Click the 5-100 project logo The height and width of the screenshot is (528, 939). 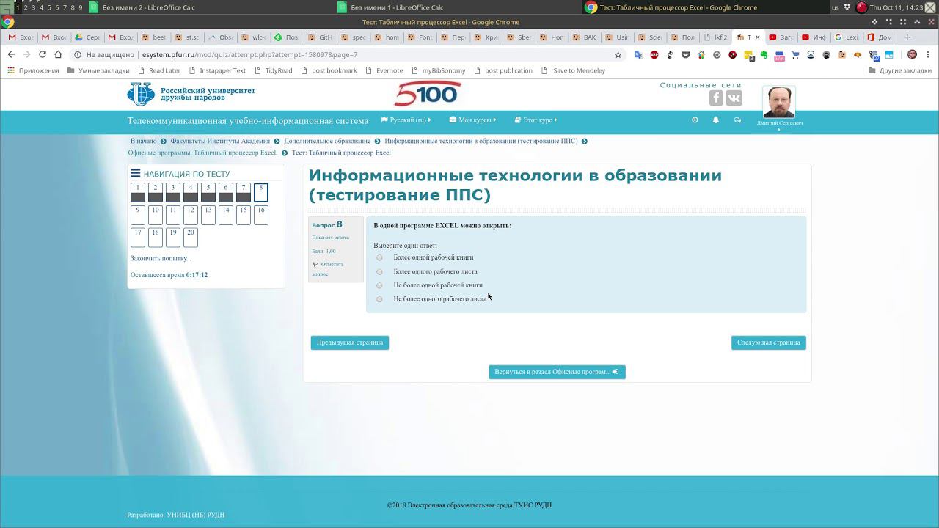pyautogui.click(x=428, y=94)
